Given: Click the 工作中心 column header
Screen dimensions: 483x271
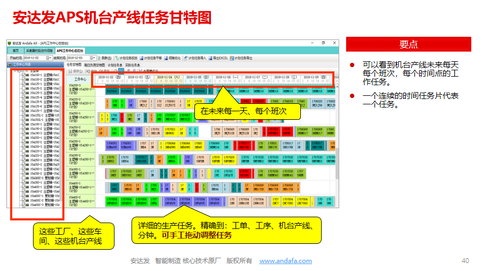Looking at the screenshot, I should [81, 79].
